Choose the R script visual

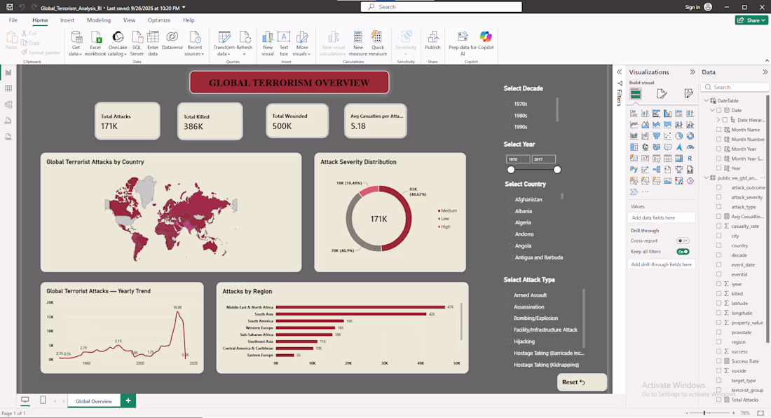tap(690, 159)
